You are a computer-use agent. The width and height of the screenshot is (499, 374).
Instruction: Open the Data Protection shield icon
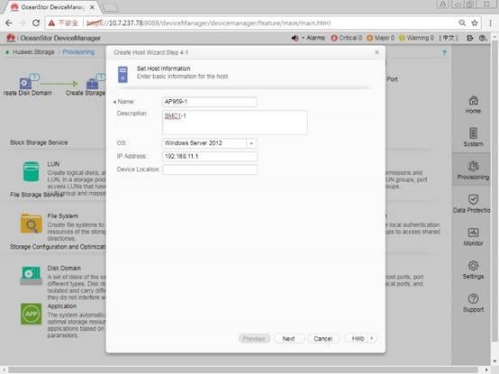473,199
